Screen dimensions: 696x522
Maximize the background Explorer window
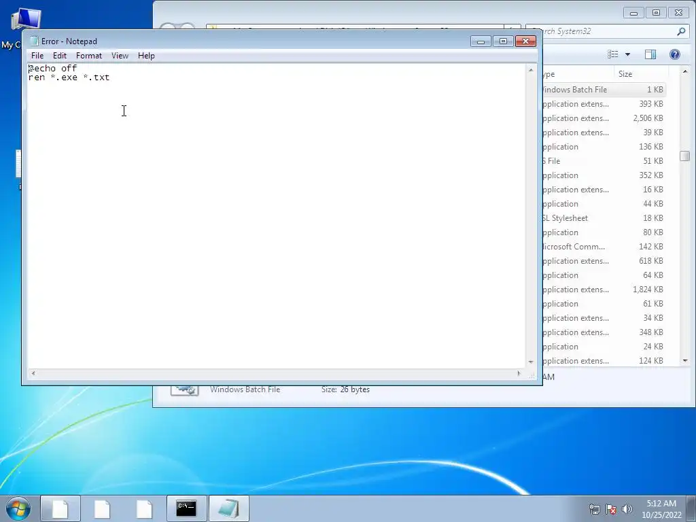[656, 13]
